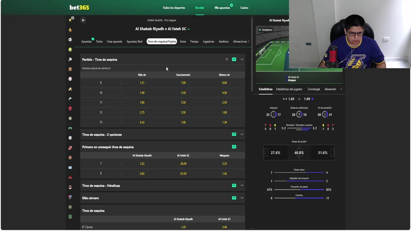Open the Apuestas tab
Screen dimensions: 411x231
click(86, 41)
